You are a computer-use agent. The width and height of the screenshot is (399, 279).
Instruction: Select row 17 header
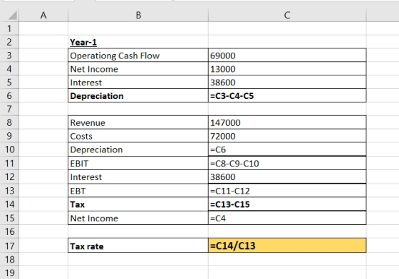coord(9,246)
